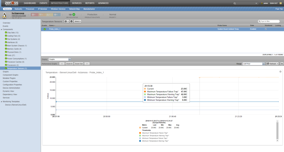Click green status icon beside Memory Cards
The height and width of the screenshot is (152, 284).
tap(6, 49)
